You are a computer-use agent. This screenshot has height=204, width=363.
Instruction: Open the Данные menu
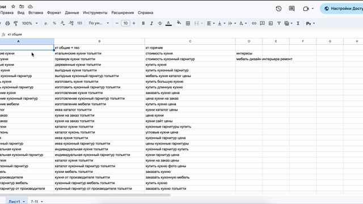point(72,12)
